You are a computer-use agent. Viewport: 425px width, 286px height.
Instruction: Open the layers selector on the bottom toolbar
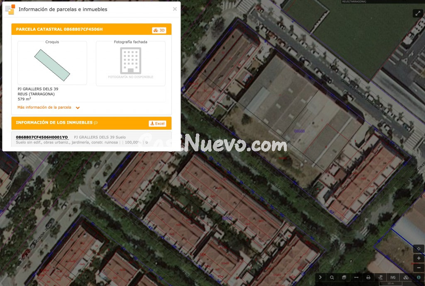(344, 277)
